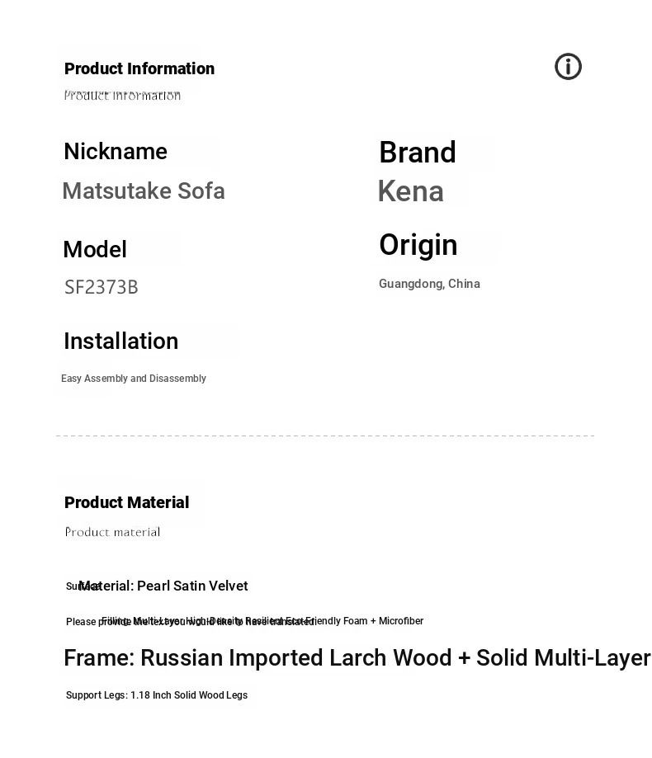The width and height of the screenshot is (652, 758).
Task: Select Frame: Russian Imported Larch Wood line
Action: pos(357,658)
